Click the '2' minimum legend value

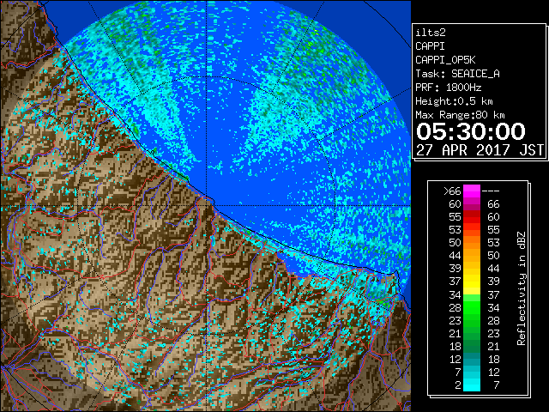coord(457,385)
